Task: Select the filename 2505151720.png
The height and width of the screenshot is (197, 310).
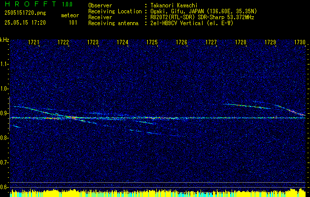Action: click(25, 13)
